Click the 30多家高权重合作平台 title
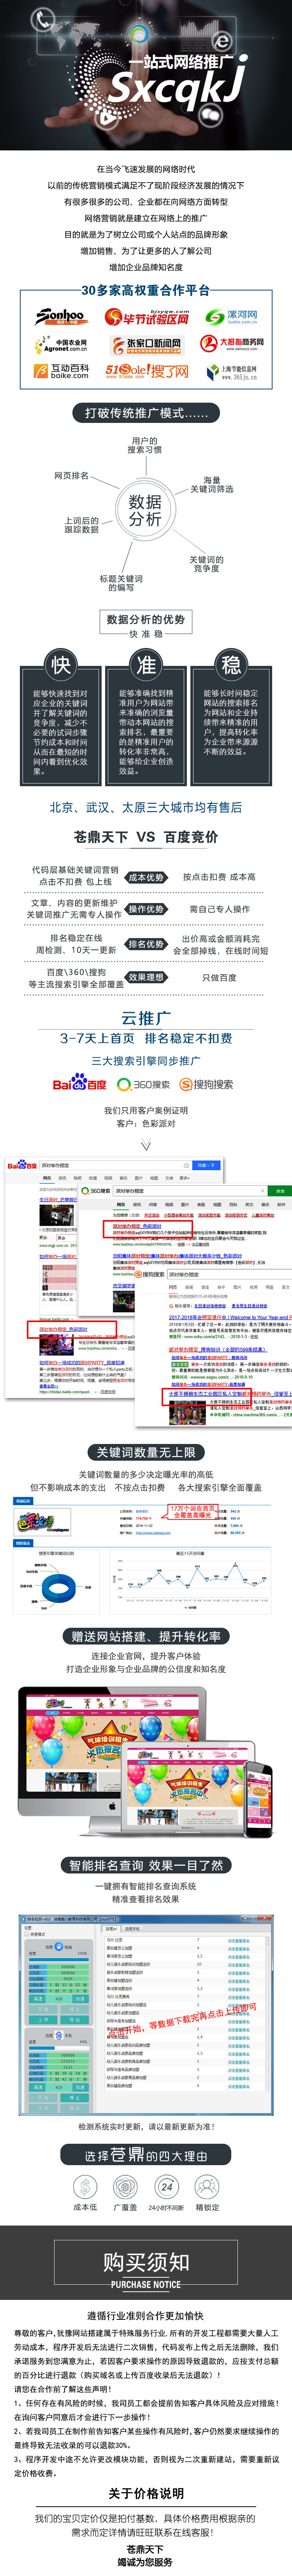Viewport: 292px width, 2576px height. point(146,290)
